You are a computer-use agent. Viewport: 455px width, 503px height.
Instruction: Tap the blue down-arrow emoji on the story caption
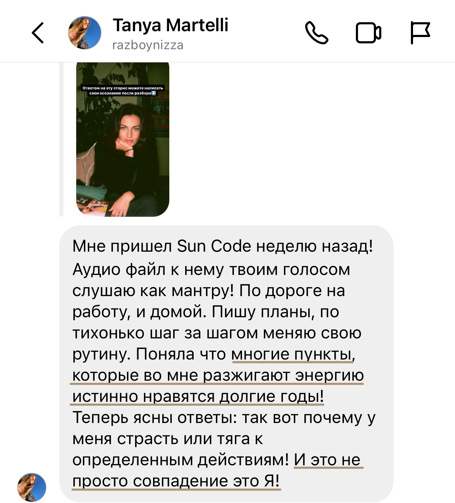(x=154, y=93)
